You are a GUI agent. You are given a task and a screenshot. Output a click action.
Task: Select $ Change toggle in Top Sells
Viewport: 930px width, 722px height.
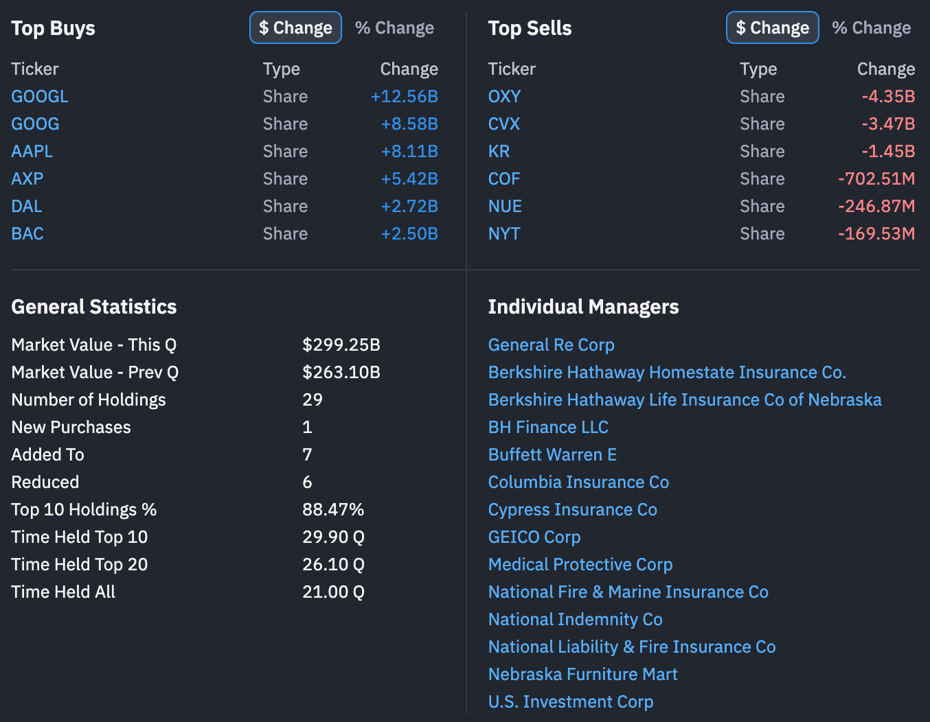773,27
